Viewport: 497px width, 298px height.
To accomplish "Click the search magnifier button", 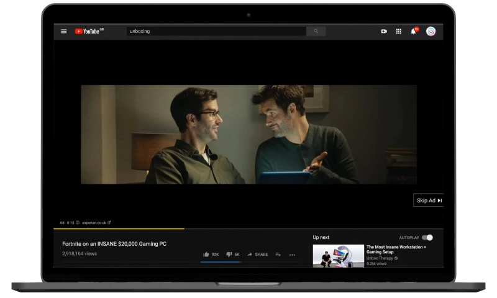I will click(x=316, y=31).
